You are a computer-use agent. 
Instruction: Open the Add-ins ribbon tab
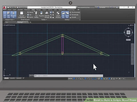point(50,10)
